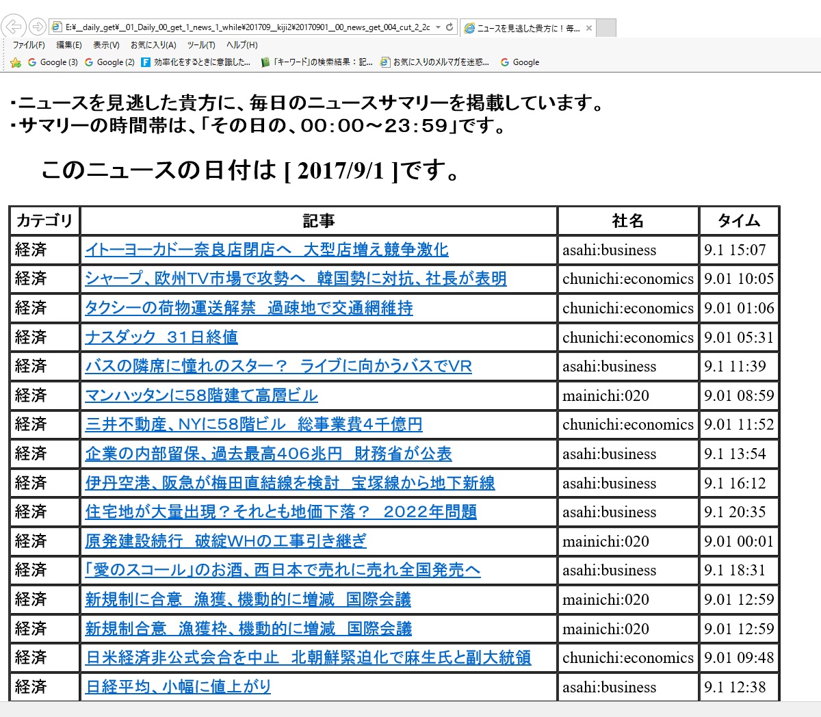821x717 pixels.
Task: Open the 日経平均、小幅に値上がり article link
Action: tap(178, 687)
